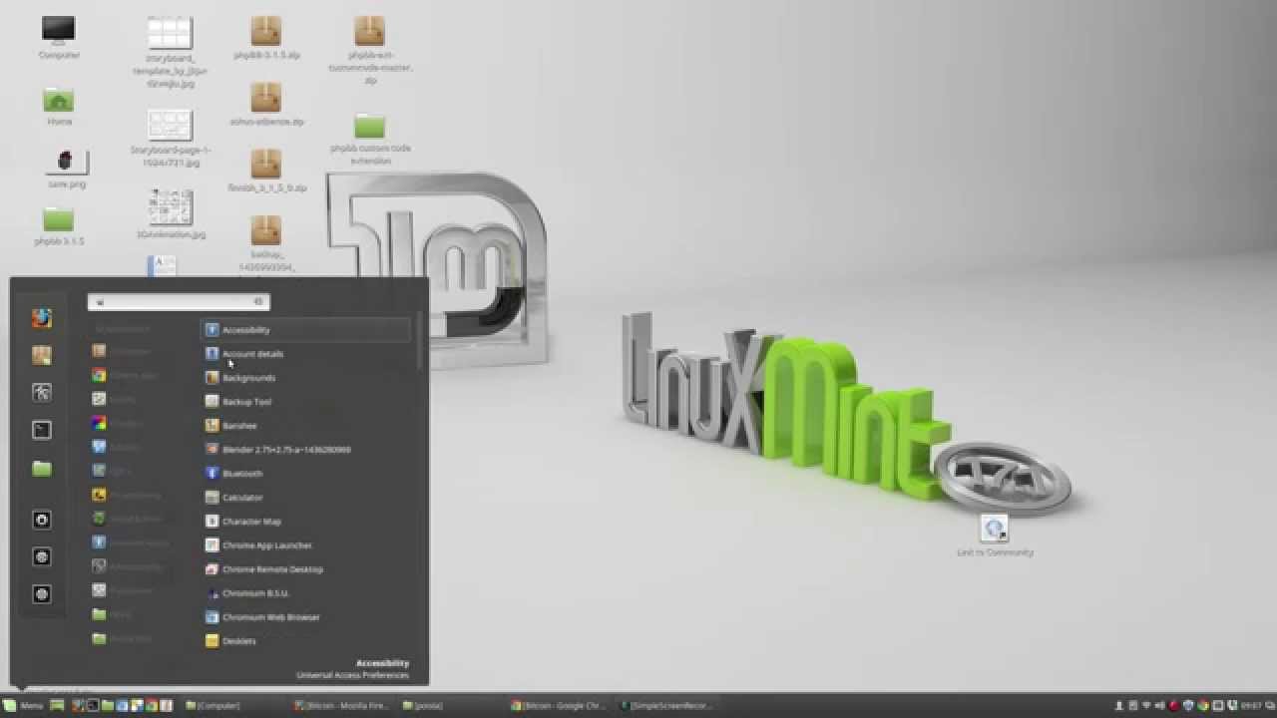Screen dimensions: 1277x718
Task: Open System Settings in menu favorites
Action: pyautogui.click(x=41, y=392)
